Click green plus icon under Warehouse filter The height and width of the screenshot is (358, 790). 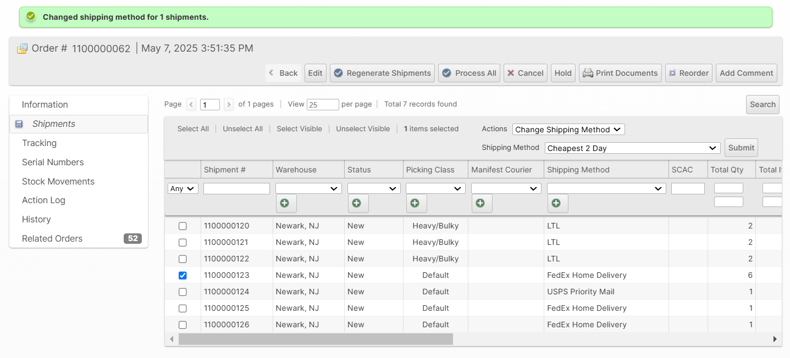(x=285, y=203)
